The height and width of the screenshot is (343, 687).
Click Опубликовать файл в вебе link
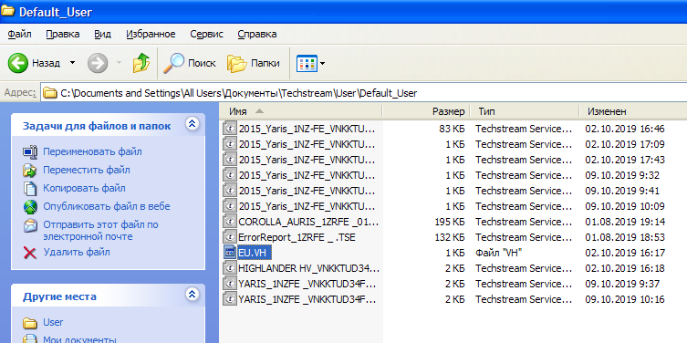pyautogui.click(x=107, y=206)
